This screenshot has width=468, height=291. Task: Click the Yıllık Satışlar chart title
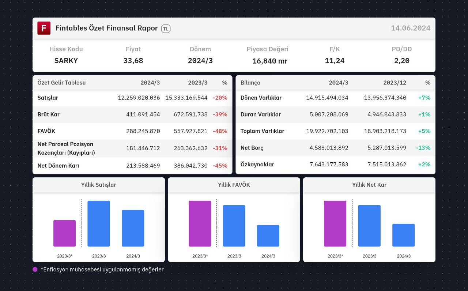pos(99,185)
